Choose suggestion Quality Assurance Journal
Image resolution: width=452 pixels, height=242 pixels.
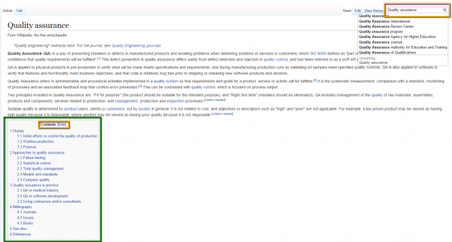coord(380,42)
